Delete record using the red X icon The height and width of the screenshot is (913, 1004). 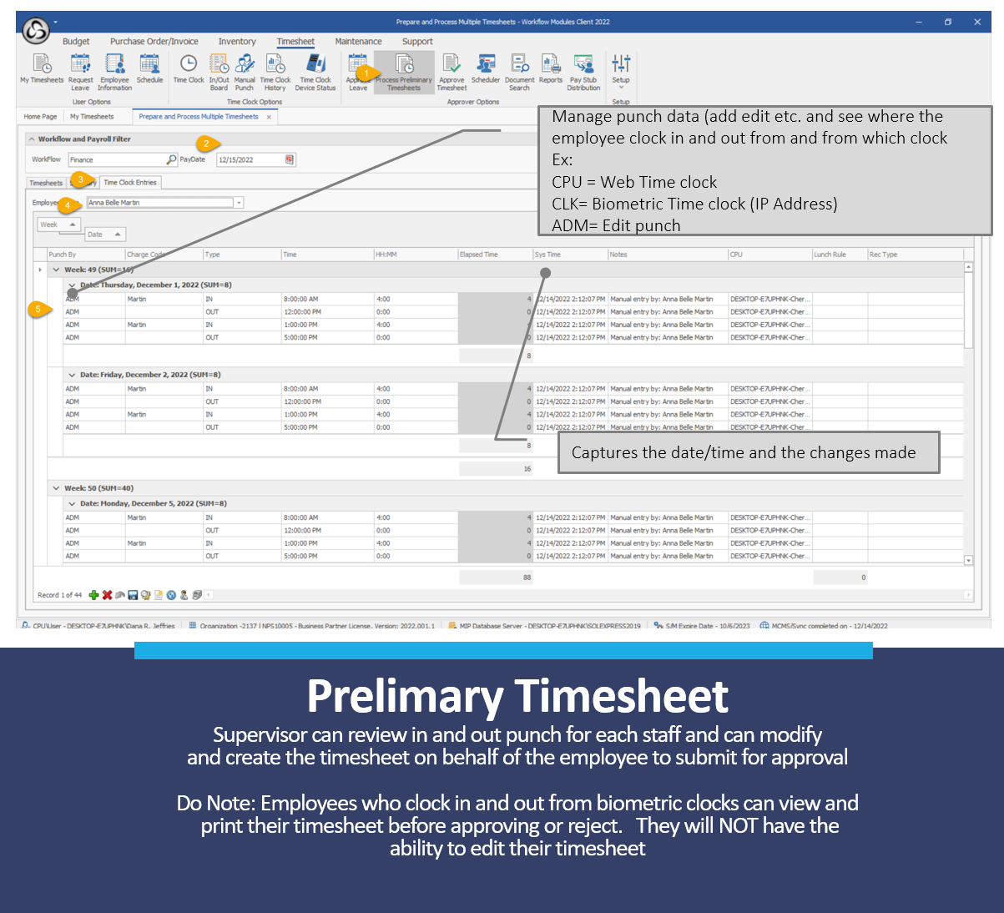click(x=107, y=595)
